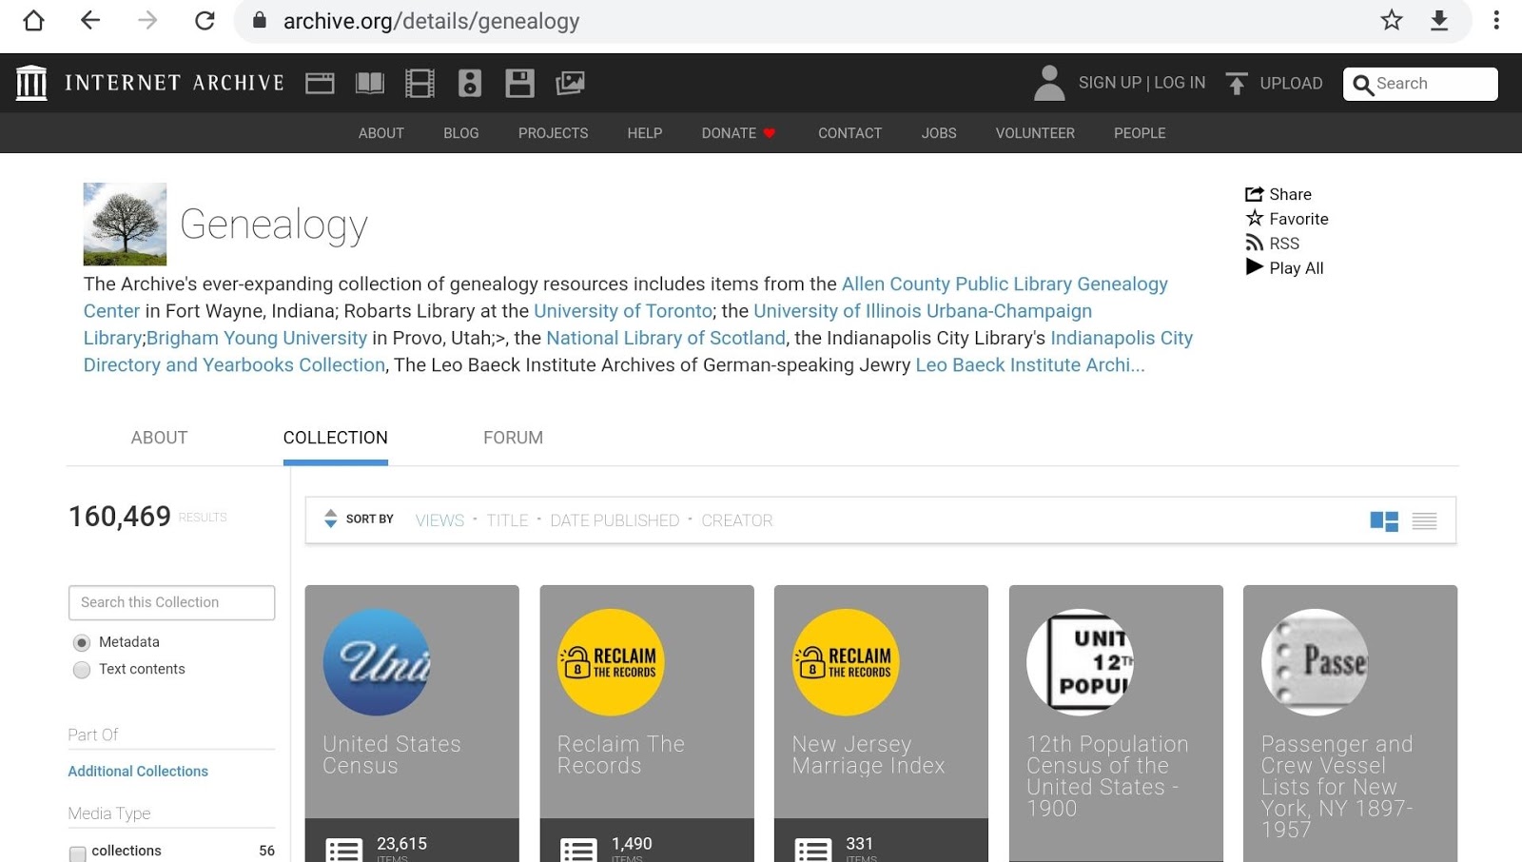Click the Internet Archive logo icon
The height and width of the screenshot is (862, 1522).
coord(31,83)
